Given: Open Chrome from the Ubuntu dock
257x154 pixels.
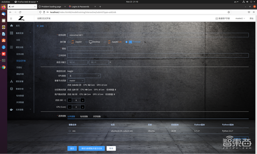Looking at the screenshot, I should coord(4,67).
